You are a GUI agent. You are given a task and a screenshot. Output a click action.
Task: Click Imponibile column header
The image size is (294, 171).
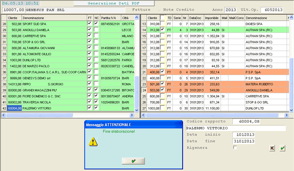click(x=213, y=18)
